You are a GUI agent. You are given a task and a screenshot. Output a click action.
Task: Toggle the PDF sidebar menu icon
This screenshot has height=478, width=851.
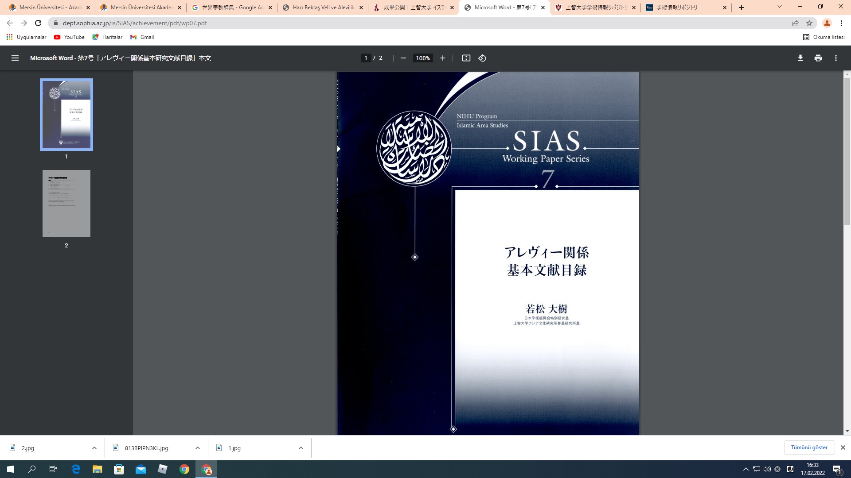tap(15, 58)
